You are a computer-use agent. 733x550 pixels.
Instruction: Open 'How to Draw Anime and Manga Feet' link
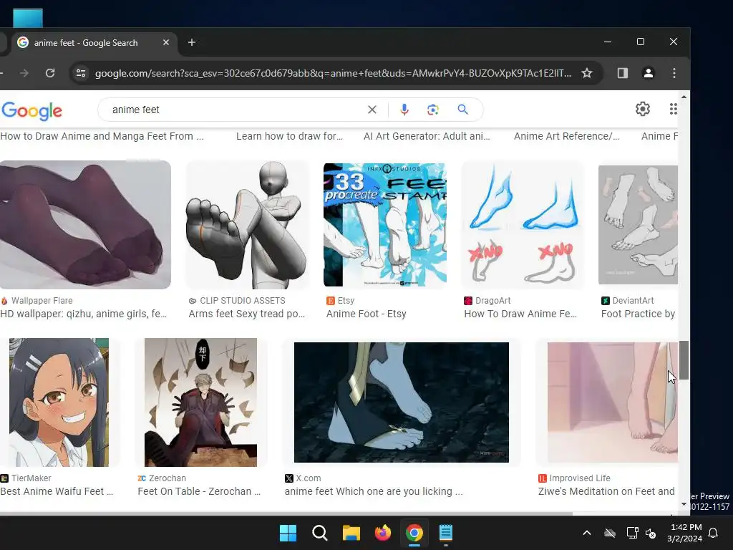(102, 136)
